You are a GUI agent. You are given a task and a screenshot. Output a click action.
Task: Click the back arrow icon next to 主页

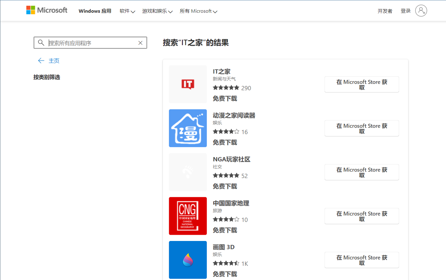(x=41, y=61)
